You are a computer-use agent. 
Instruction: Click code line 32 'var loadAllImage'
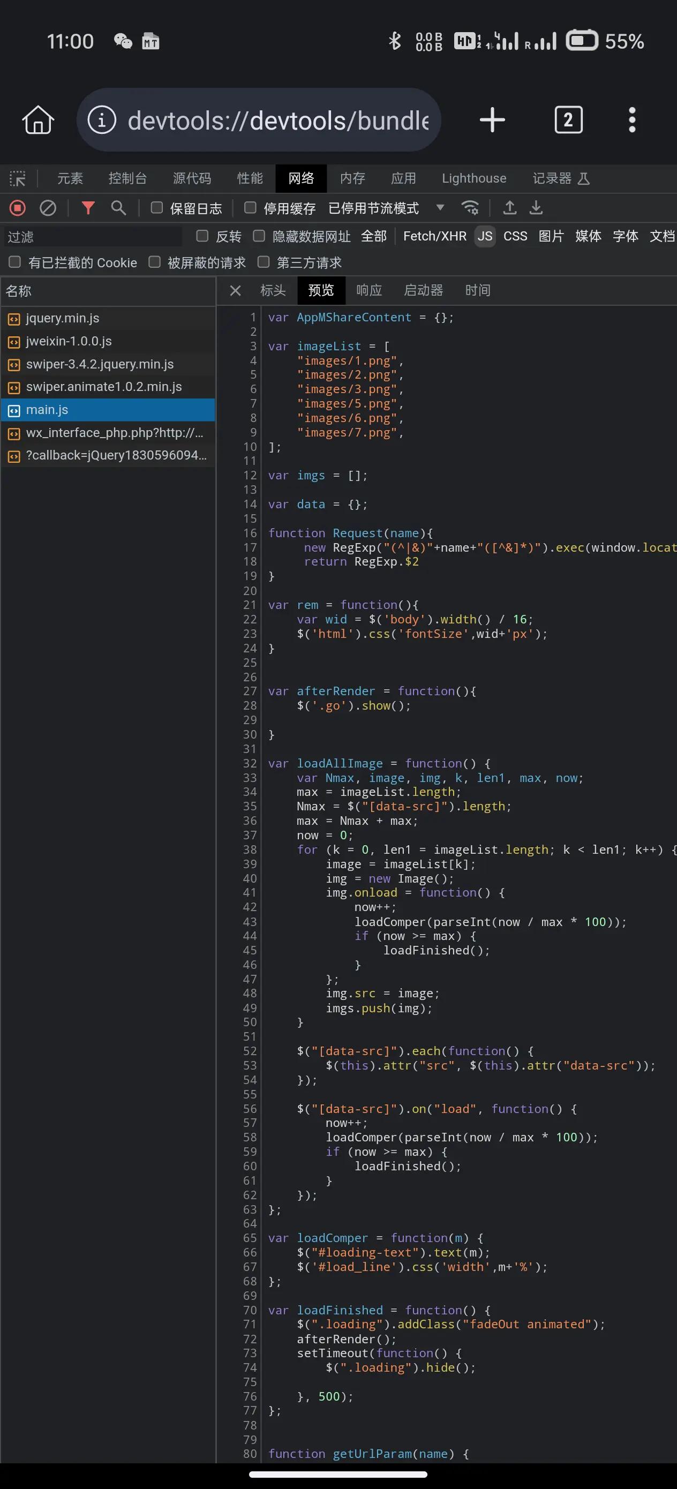tap(379, 763)
